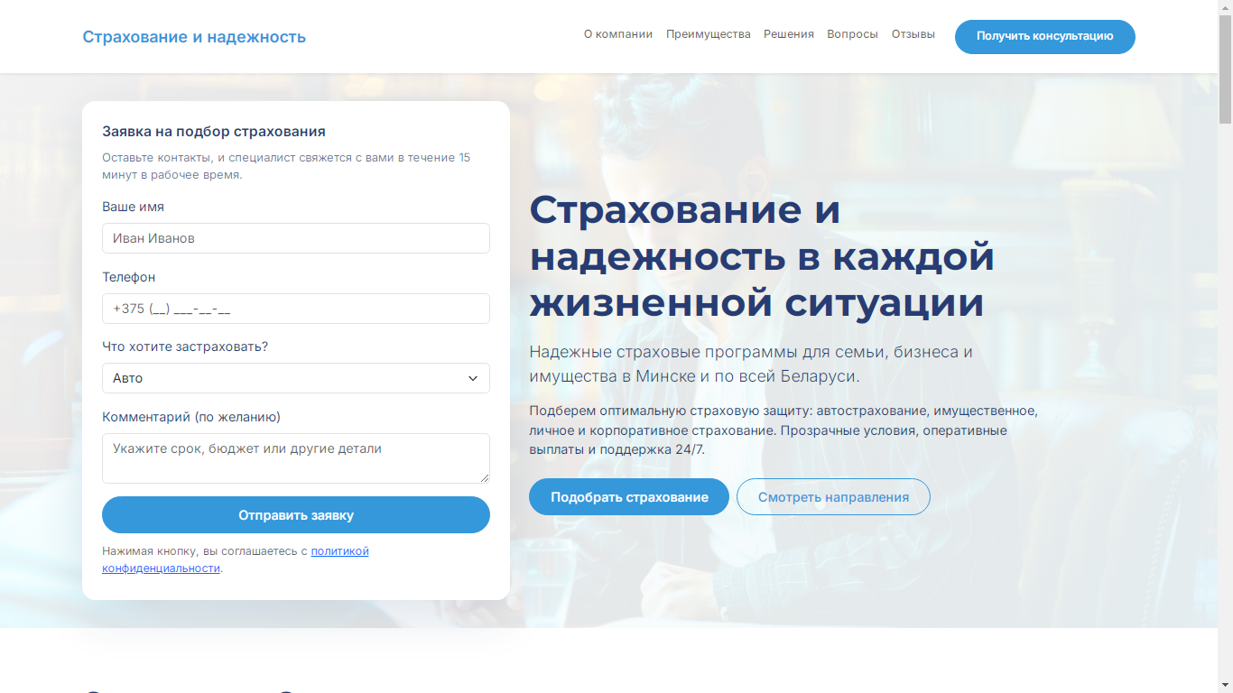Expand the "Что хотите застраховать?" dropdown

click(295, 378)
